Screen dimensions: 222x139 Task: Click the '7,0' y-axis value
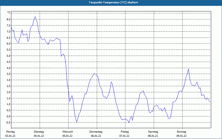[9, 31]
